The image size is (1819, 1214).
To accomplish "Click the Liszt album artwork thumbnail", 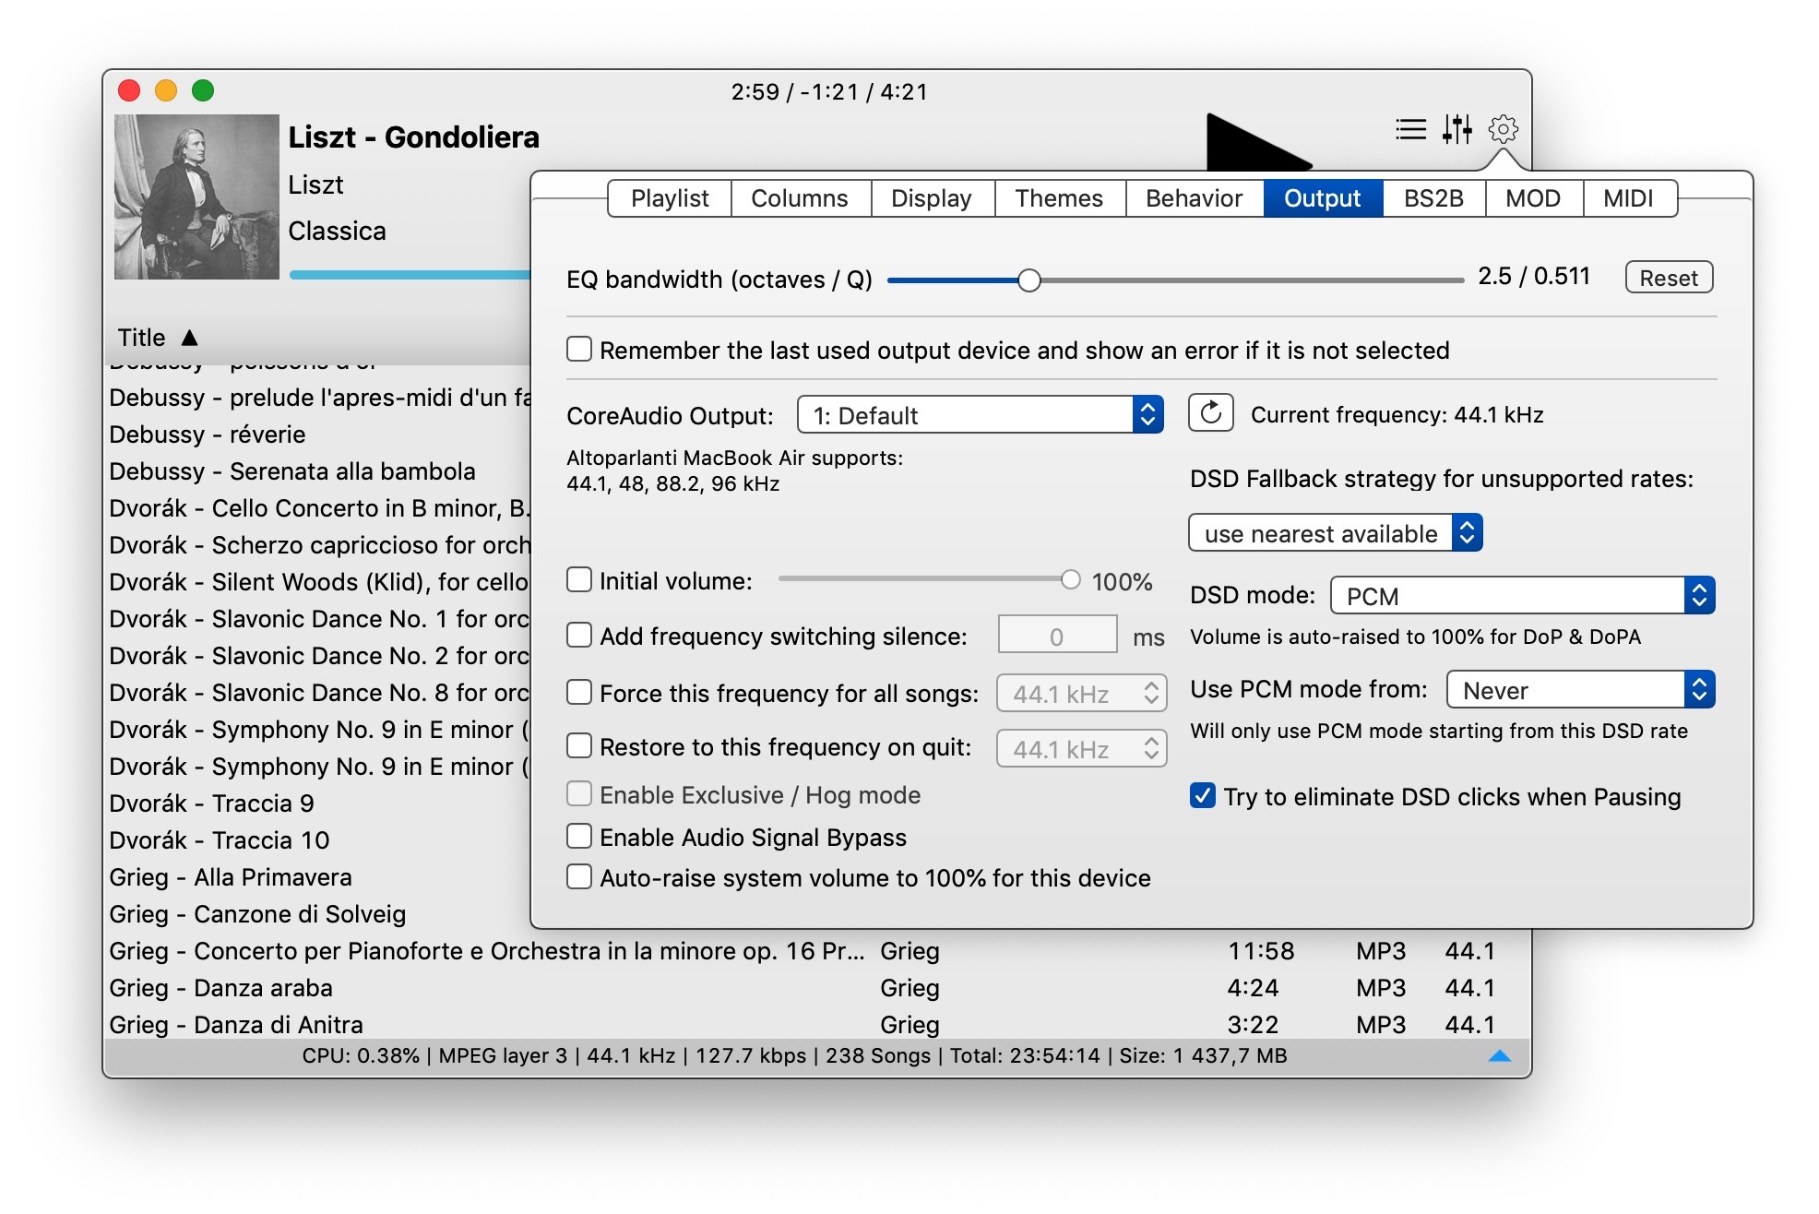I will point(196,196).
